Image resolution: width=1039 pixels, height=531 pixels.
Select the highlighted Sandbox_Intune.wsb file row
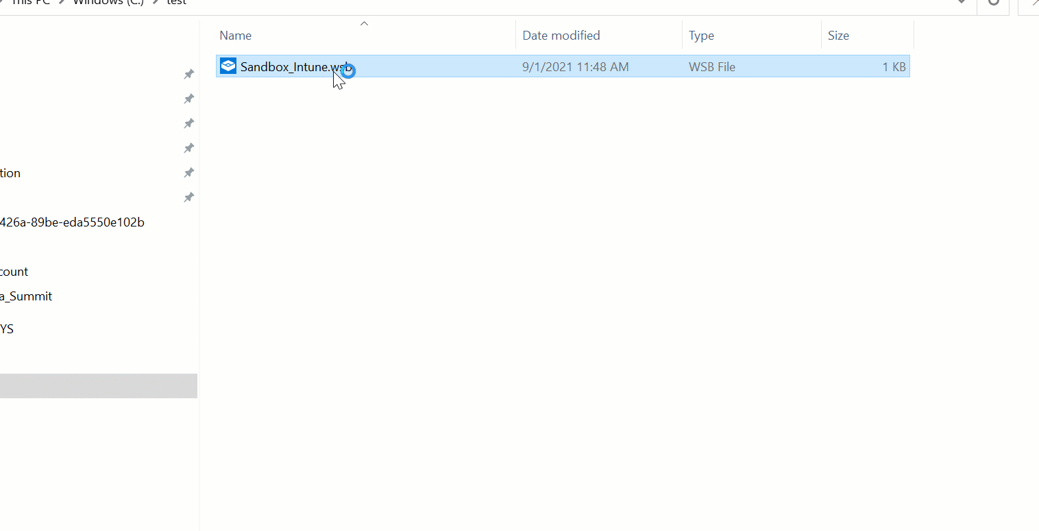(480, 66)
